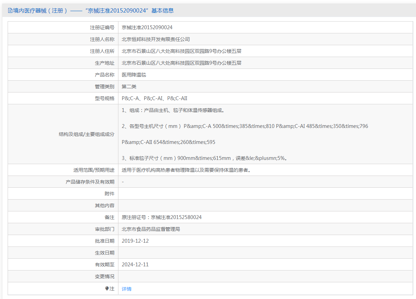
Task: Select line 2、各型号主机尺寸（mm）
Action: point(245,126)
